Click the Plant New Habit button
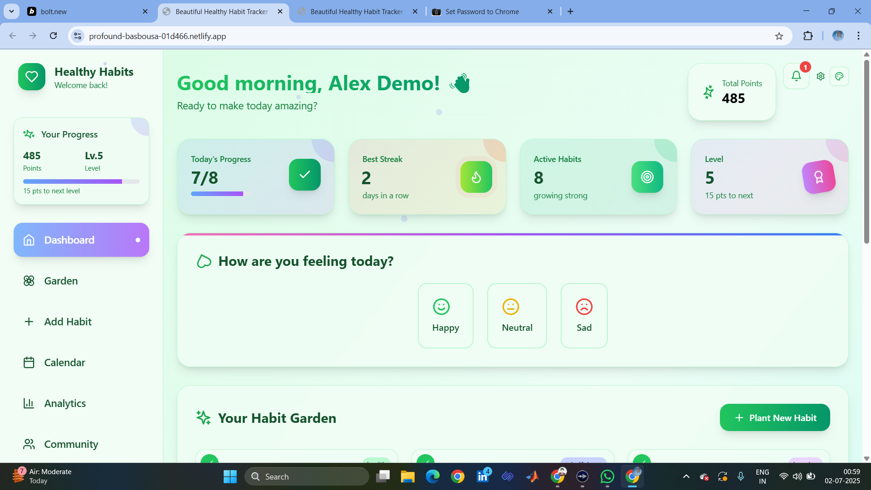871x490 pixels. point(774,417)
